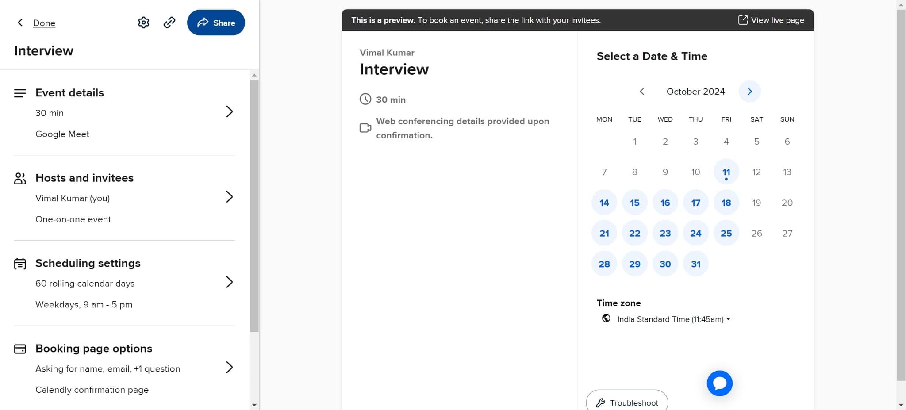The width and height of the screenshot is (906, 410).
Task: Click the Booking page options card icon
Action: pyautogui.click(x=20, y=349)
